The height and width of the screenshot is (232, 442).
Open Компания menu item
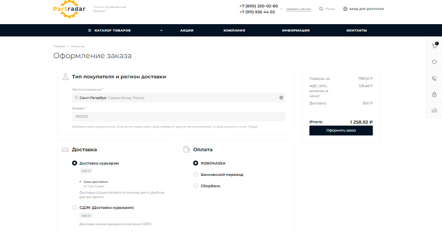(x=234, y=30)
